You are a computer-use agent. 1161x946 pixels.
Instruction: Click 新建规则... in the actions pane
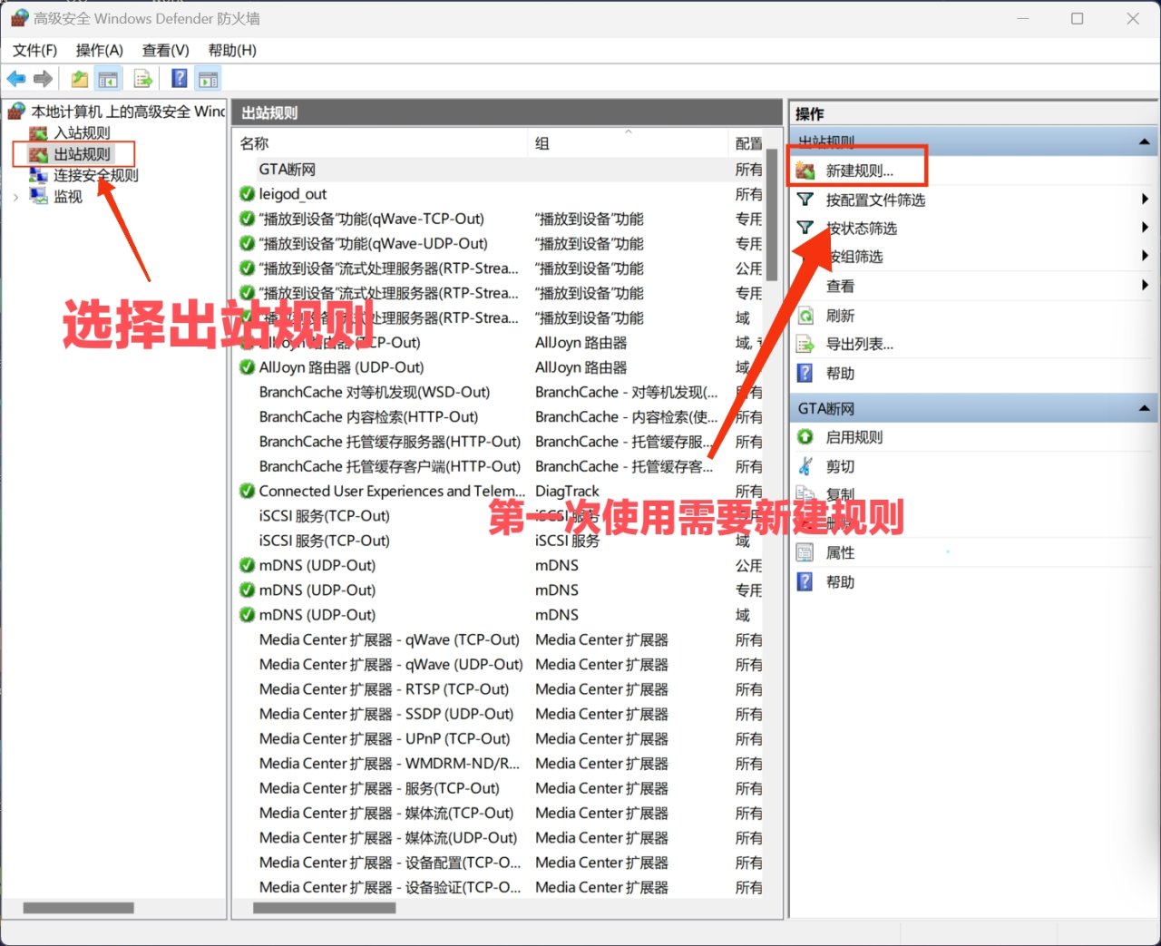pyautogui.click(x=860, y=171)
